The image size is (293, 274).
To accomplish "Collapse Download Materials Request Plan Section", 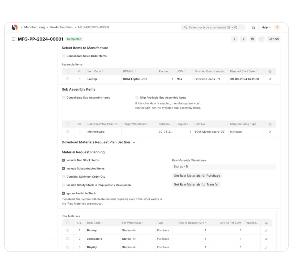I will click(134, 142).
